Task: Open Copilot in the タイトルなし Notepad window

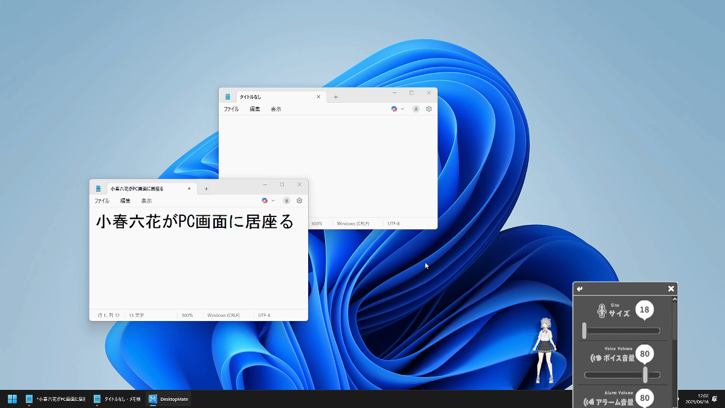Action: [x=395, y=109]
